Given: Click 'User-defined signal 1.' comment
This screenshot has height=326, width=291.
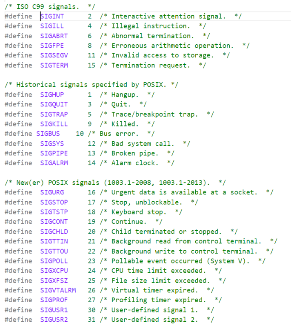Looking at the screenshot, I should click(157, 310).
